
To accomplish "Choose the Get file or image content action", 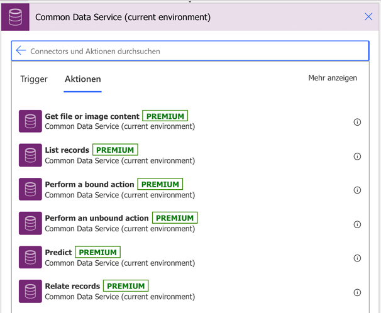I will 190,121.
